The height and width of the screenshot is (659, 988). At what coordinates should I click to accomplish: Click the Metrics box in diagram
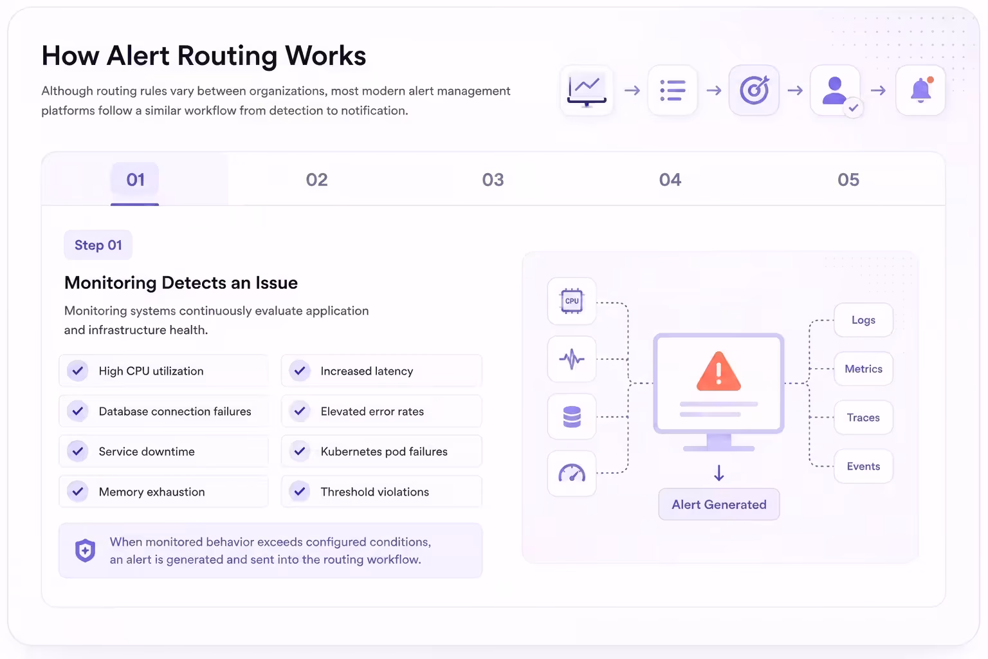coord(863,369)
